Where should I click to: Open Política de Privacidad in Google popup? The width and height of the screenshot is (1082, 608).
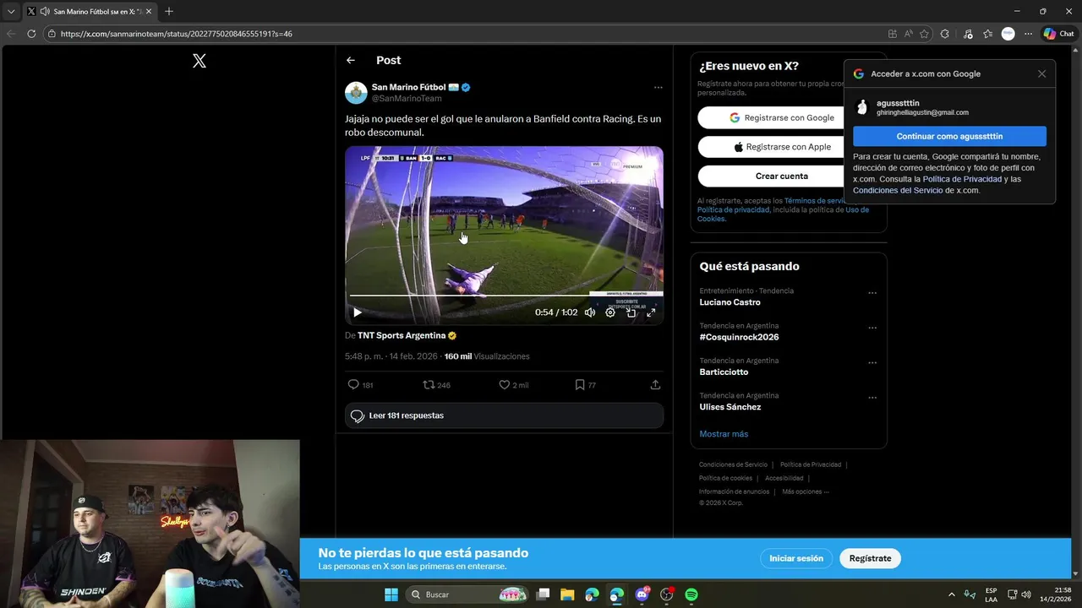click(x=962, y=179)
